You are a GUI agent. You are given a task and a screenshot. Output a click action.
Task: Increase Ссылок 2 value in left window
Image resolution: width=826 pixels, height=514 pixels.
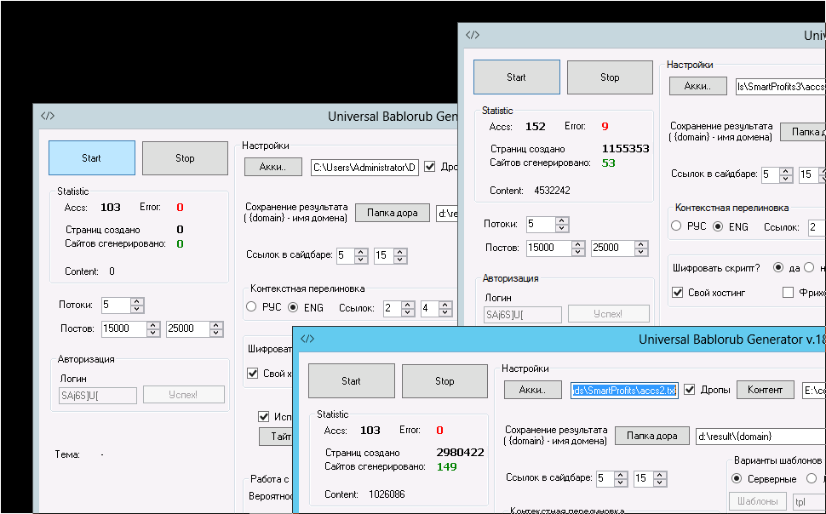[408, 304]
